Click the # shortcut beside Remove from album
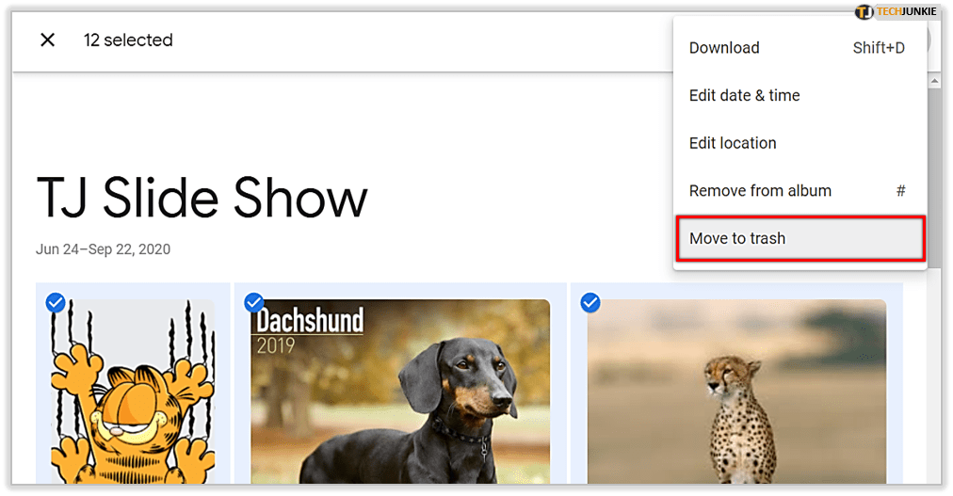The height and width of the screenshot is (496, 953). coord(900,191)
